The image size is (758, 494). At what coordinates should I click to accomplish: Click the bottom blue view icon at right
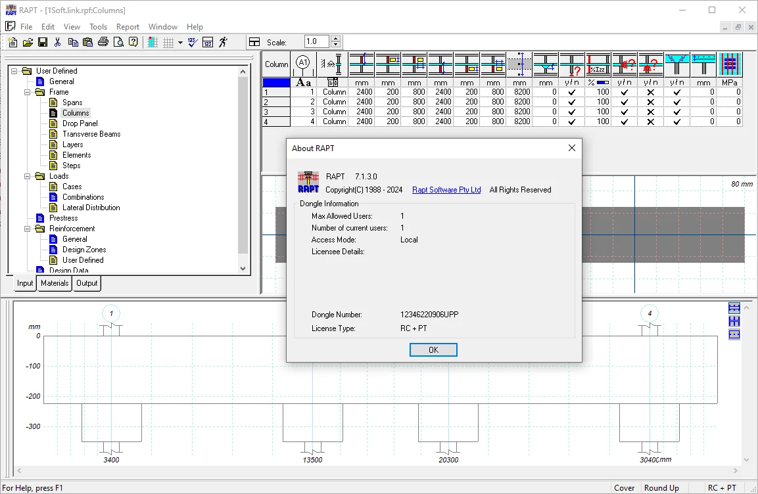[734, 334]
